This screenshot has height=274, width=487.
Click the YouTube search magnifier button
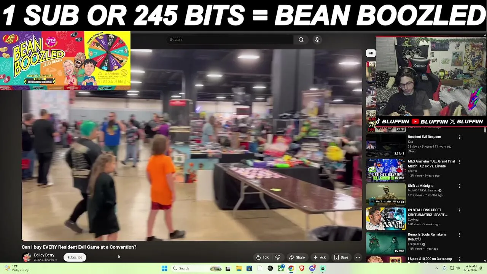click(x=301, y=40)
